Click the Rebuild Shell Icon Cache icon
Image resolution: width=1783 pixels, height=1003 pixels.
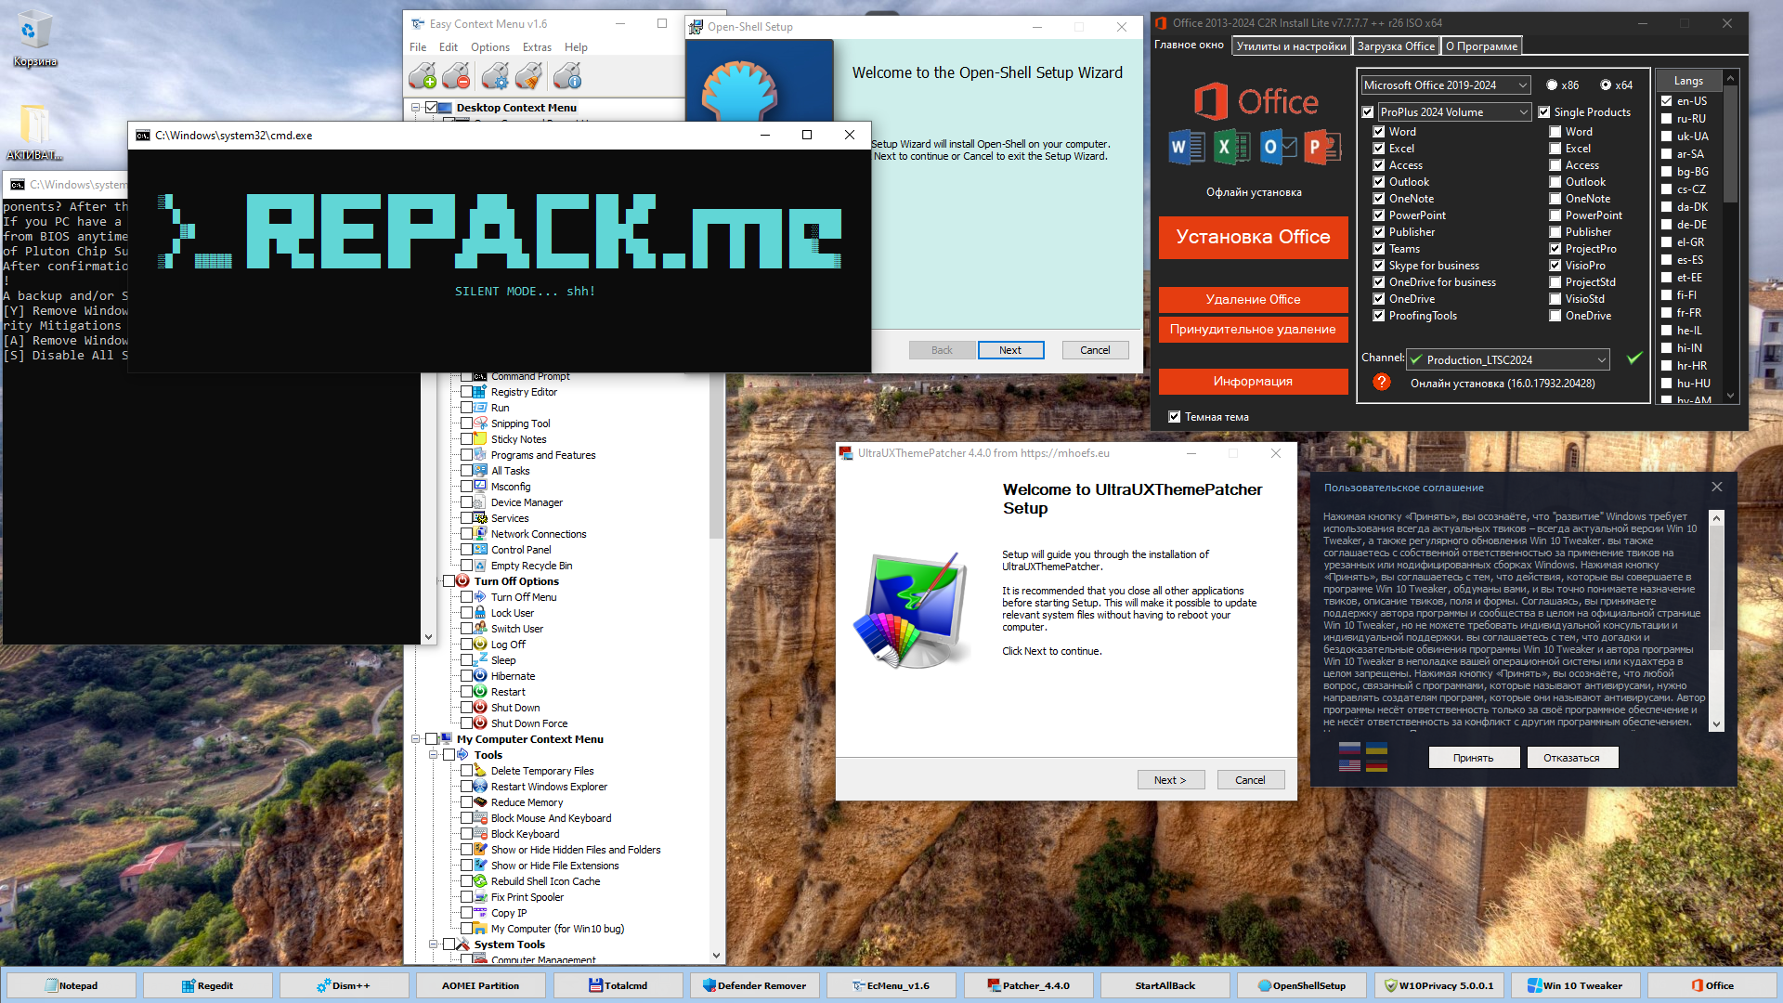(x=480, y=880)
